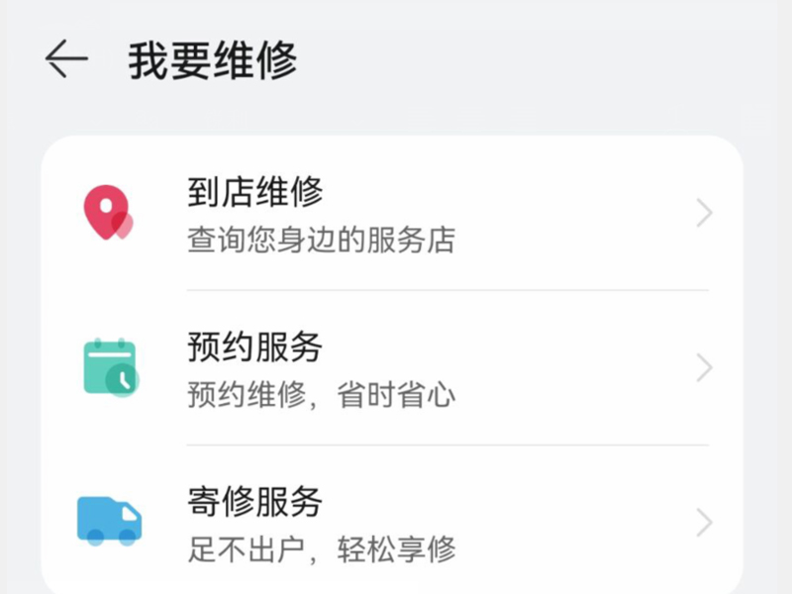Viewport: 792px width, 594px height.
Task: Click the 我要维修 page title
Action: point(212,60)
